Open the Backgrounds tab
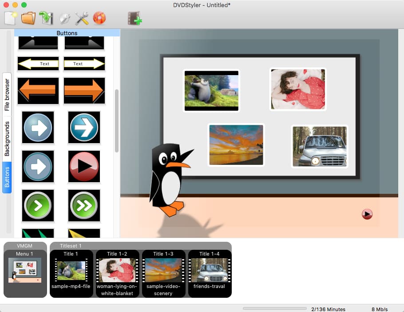The image size is (404, 312). tap(7, 139)
